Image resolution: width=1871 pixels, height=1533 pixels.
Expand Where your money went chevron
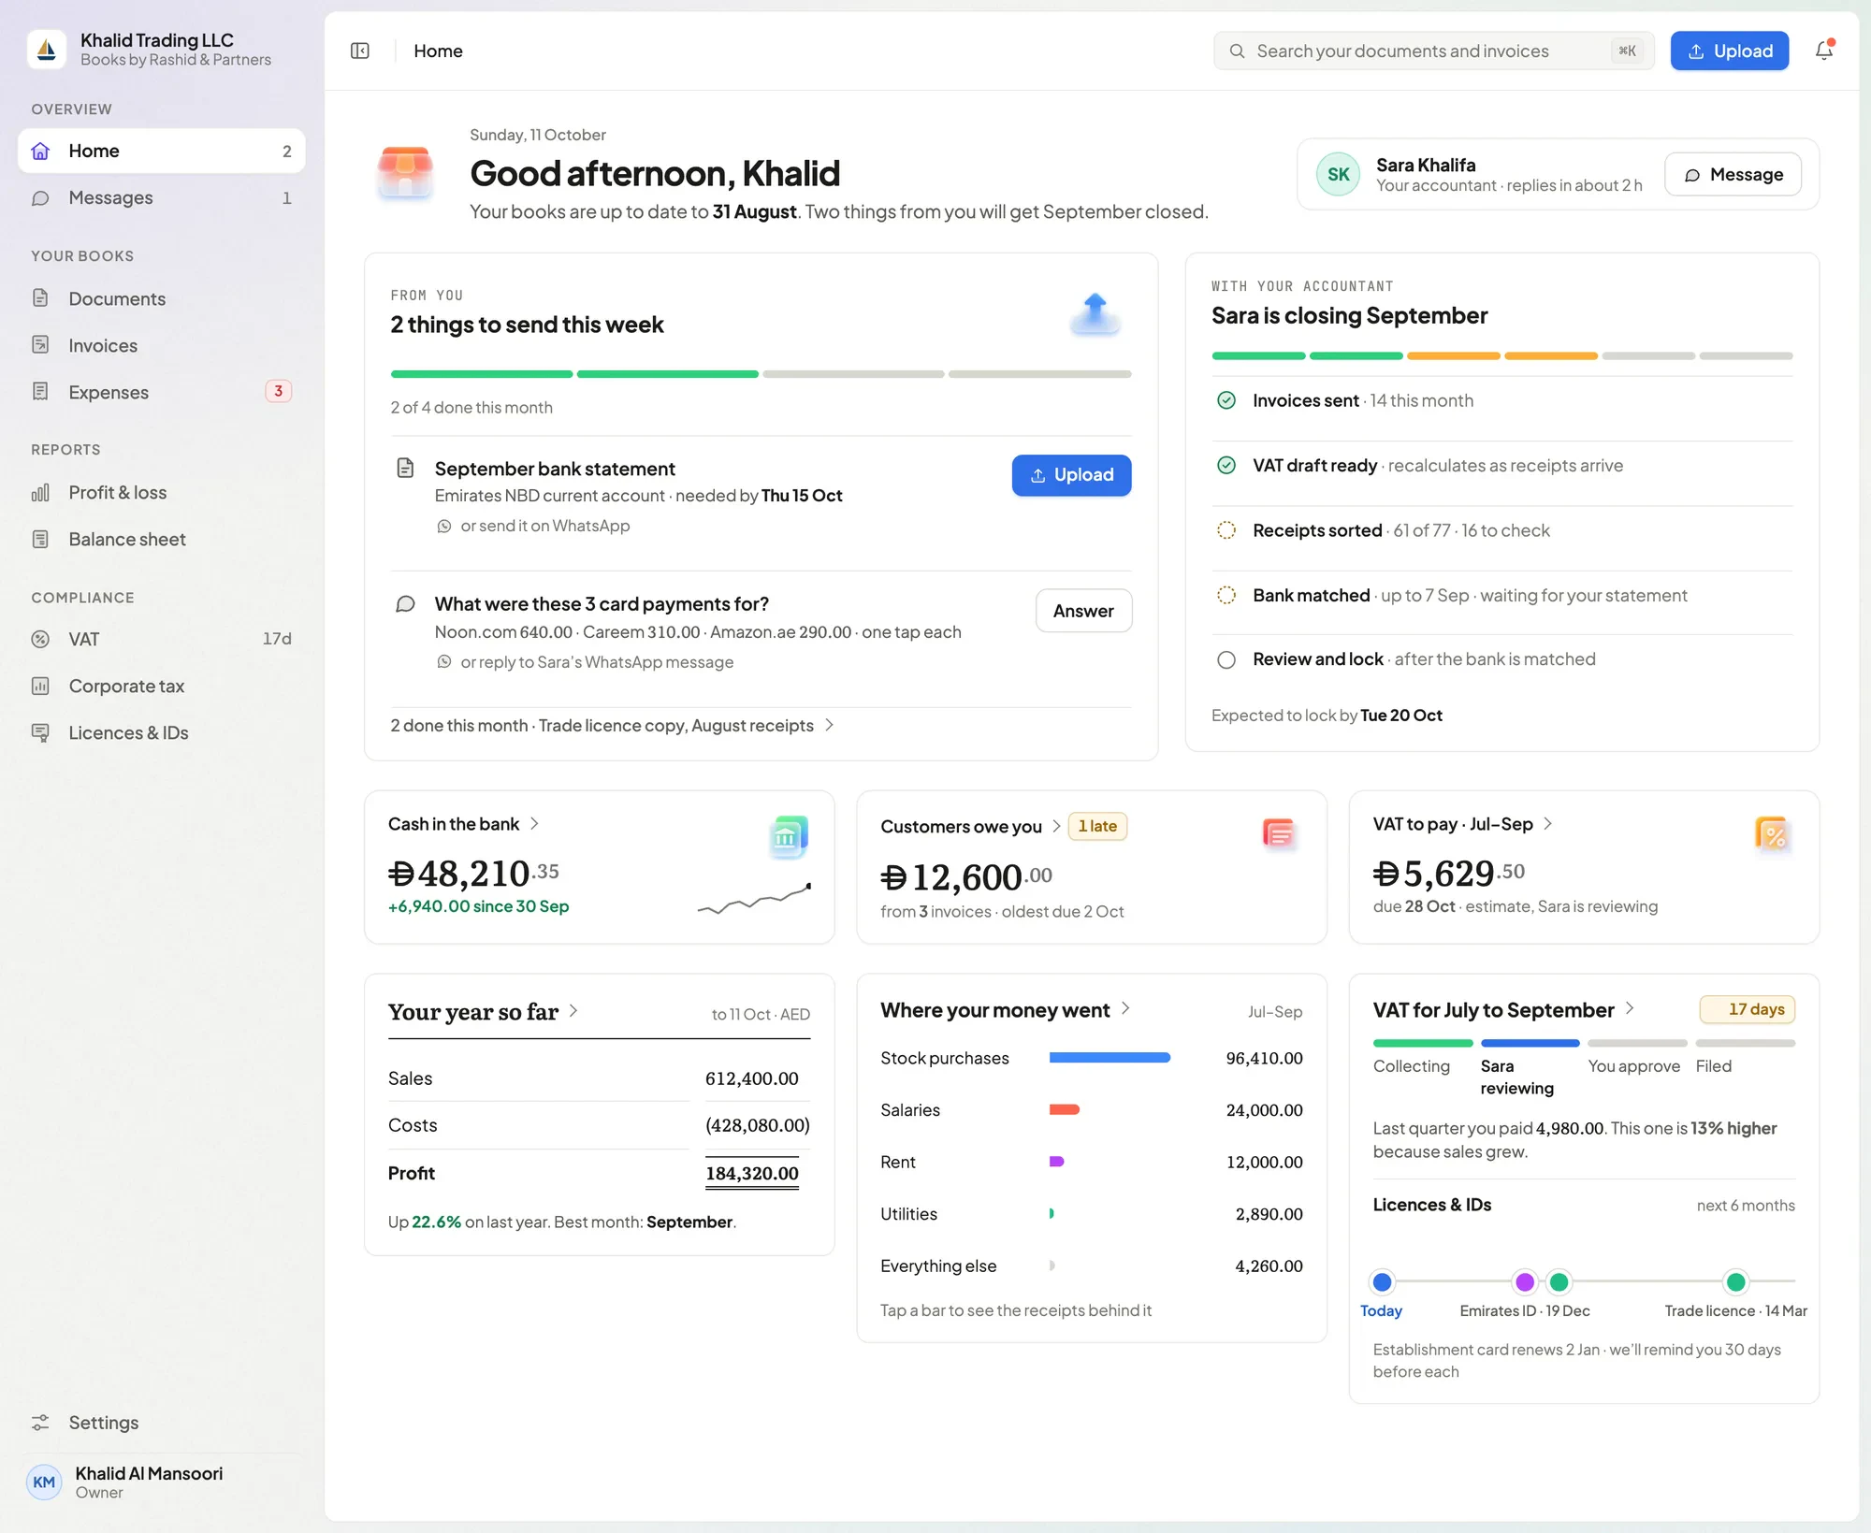coord(1125,1008)
